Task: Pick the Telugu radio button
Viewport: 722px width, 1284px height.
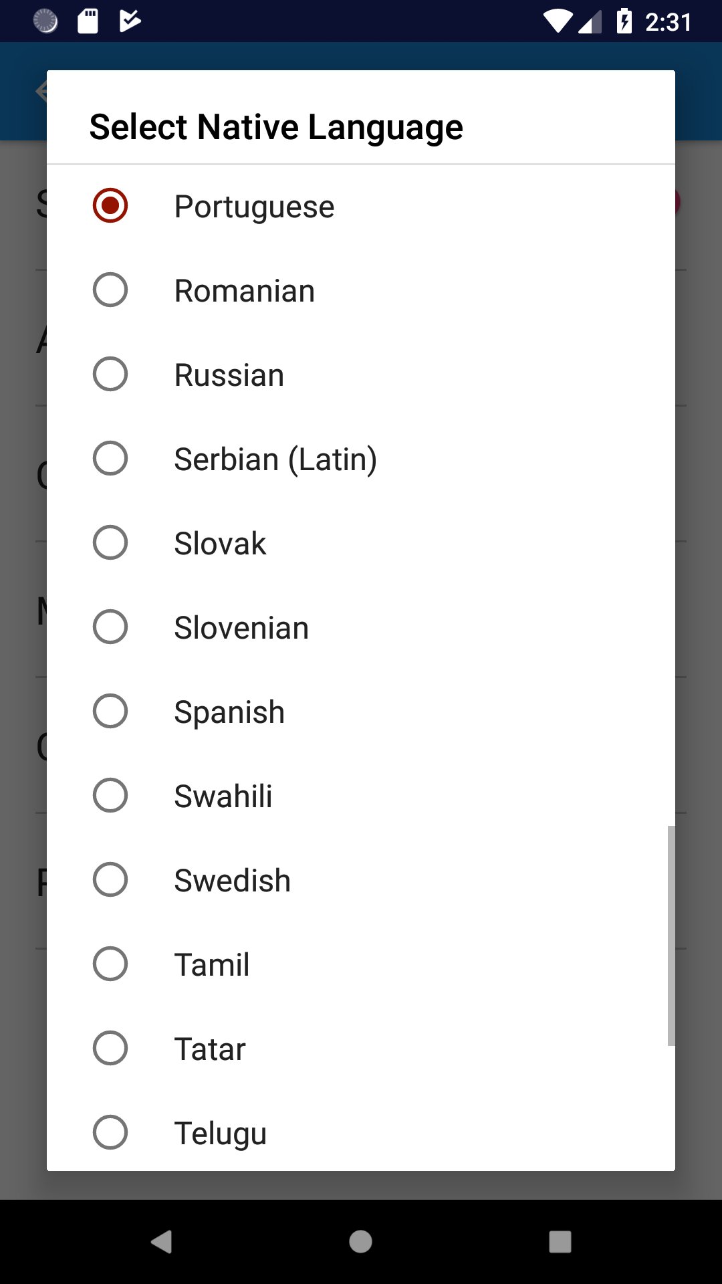Action: (x=110, y=1132)
